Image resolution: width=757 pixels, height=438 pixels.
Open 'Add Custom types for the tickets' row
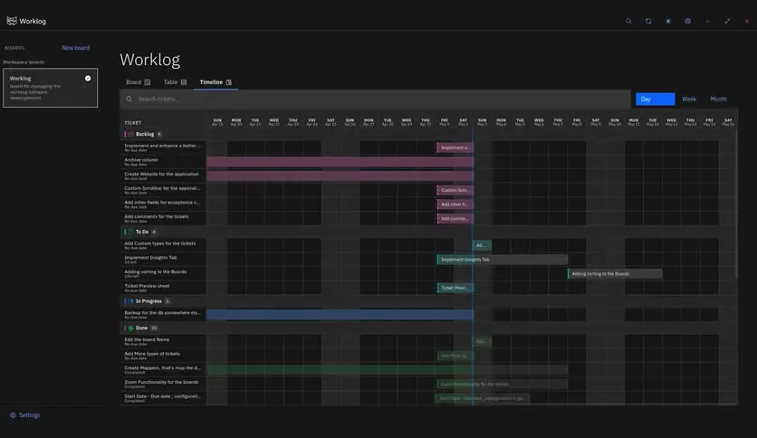click(x=163, y=245)
